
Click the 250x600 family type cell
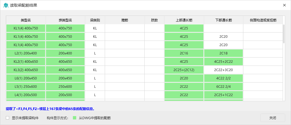(65, 87)
